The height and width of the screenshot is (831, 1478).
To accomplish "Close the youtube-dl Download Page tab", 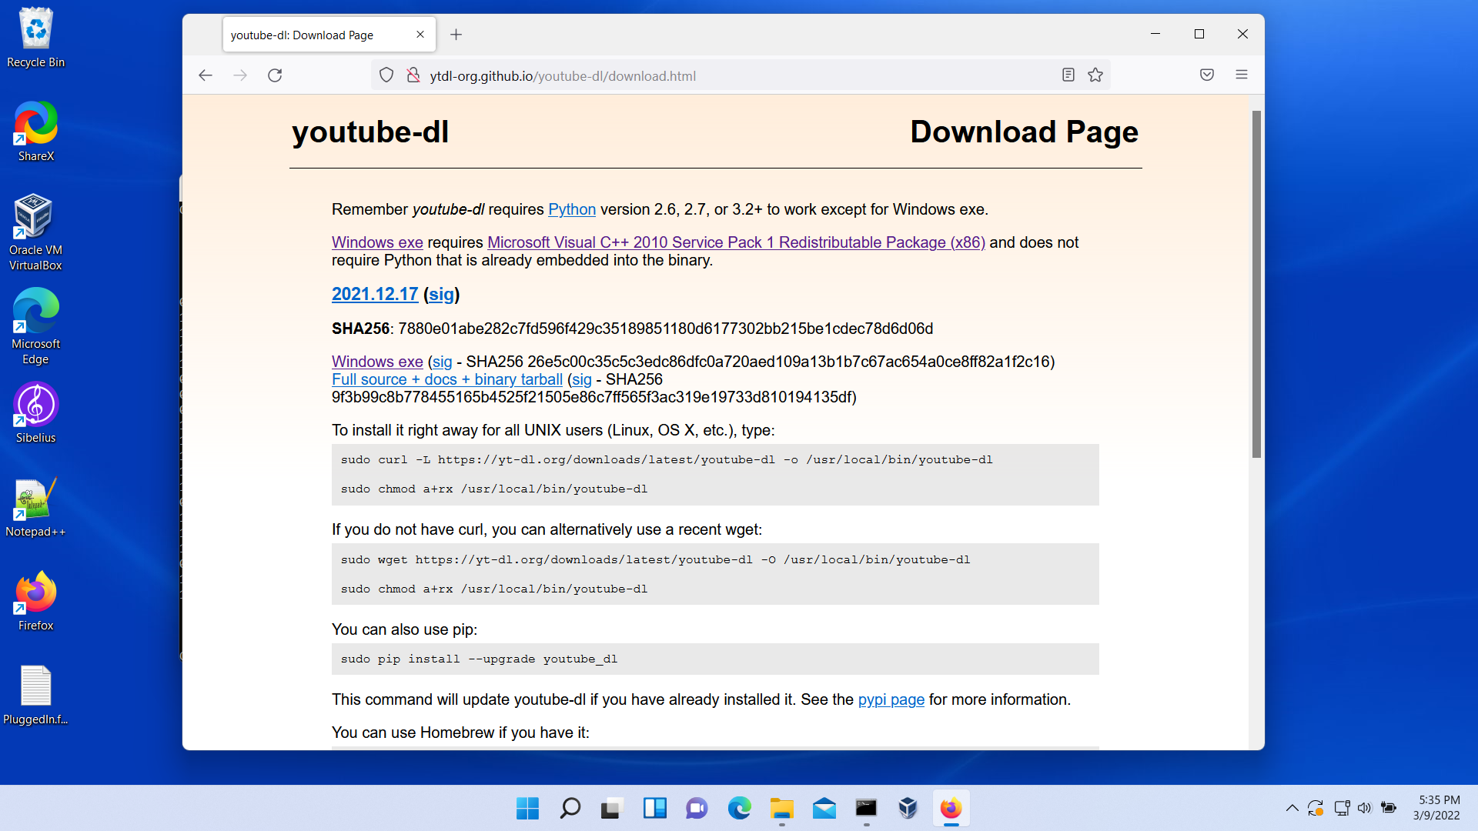I will pyautogui.click(x=420, y=35).
